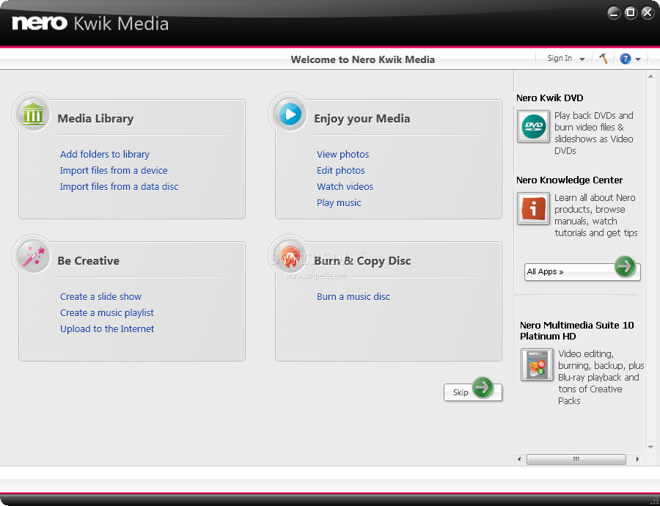The image size is (660, 506).
Task: Maximize the Nero Kwik Media window
Action: click(x=631, y=12)
